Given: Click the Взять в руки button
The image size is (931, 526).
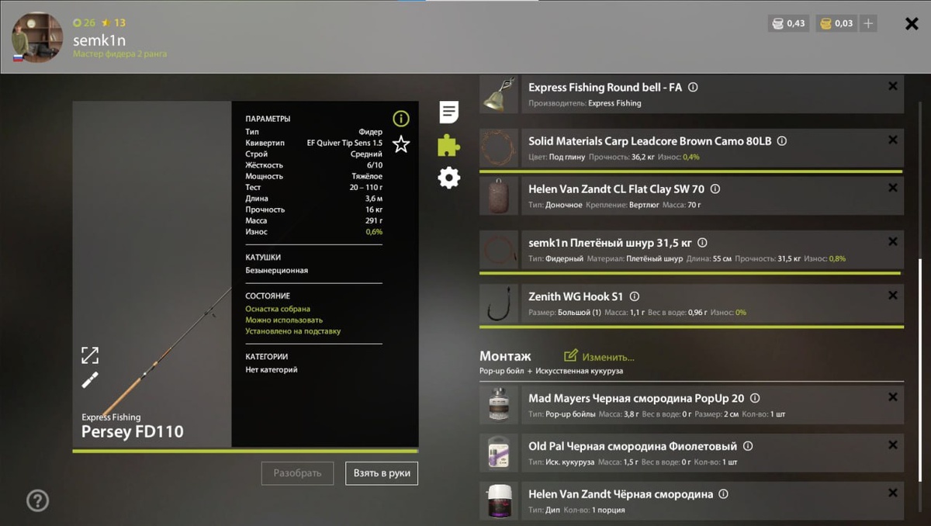Looking at the screenshot, I should (x=382, y=473).
